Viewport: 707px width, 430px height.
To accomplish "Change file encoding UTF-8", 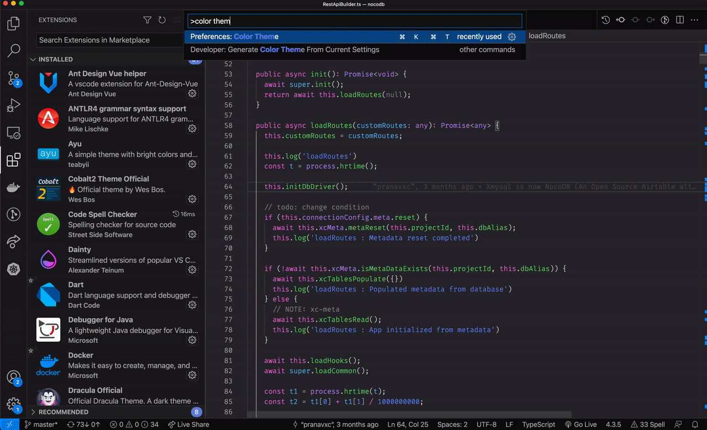I will click(487, 424).
